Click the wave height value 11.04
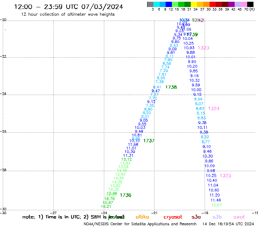The width and height of the screenshot is (258, 227). click(x=213, y=185)
